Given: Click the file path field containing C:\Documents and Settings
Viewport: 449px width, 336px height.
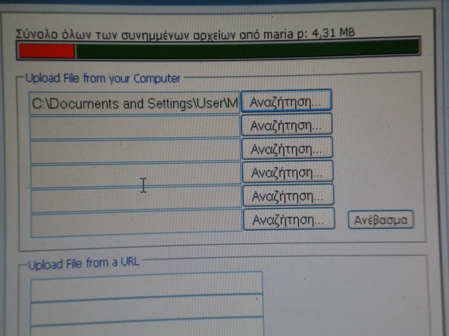Looking at the screenshot, I should [x=134, y=104].
